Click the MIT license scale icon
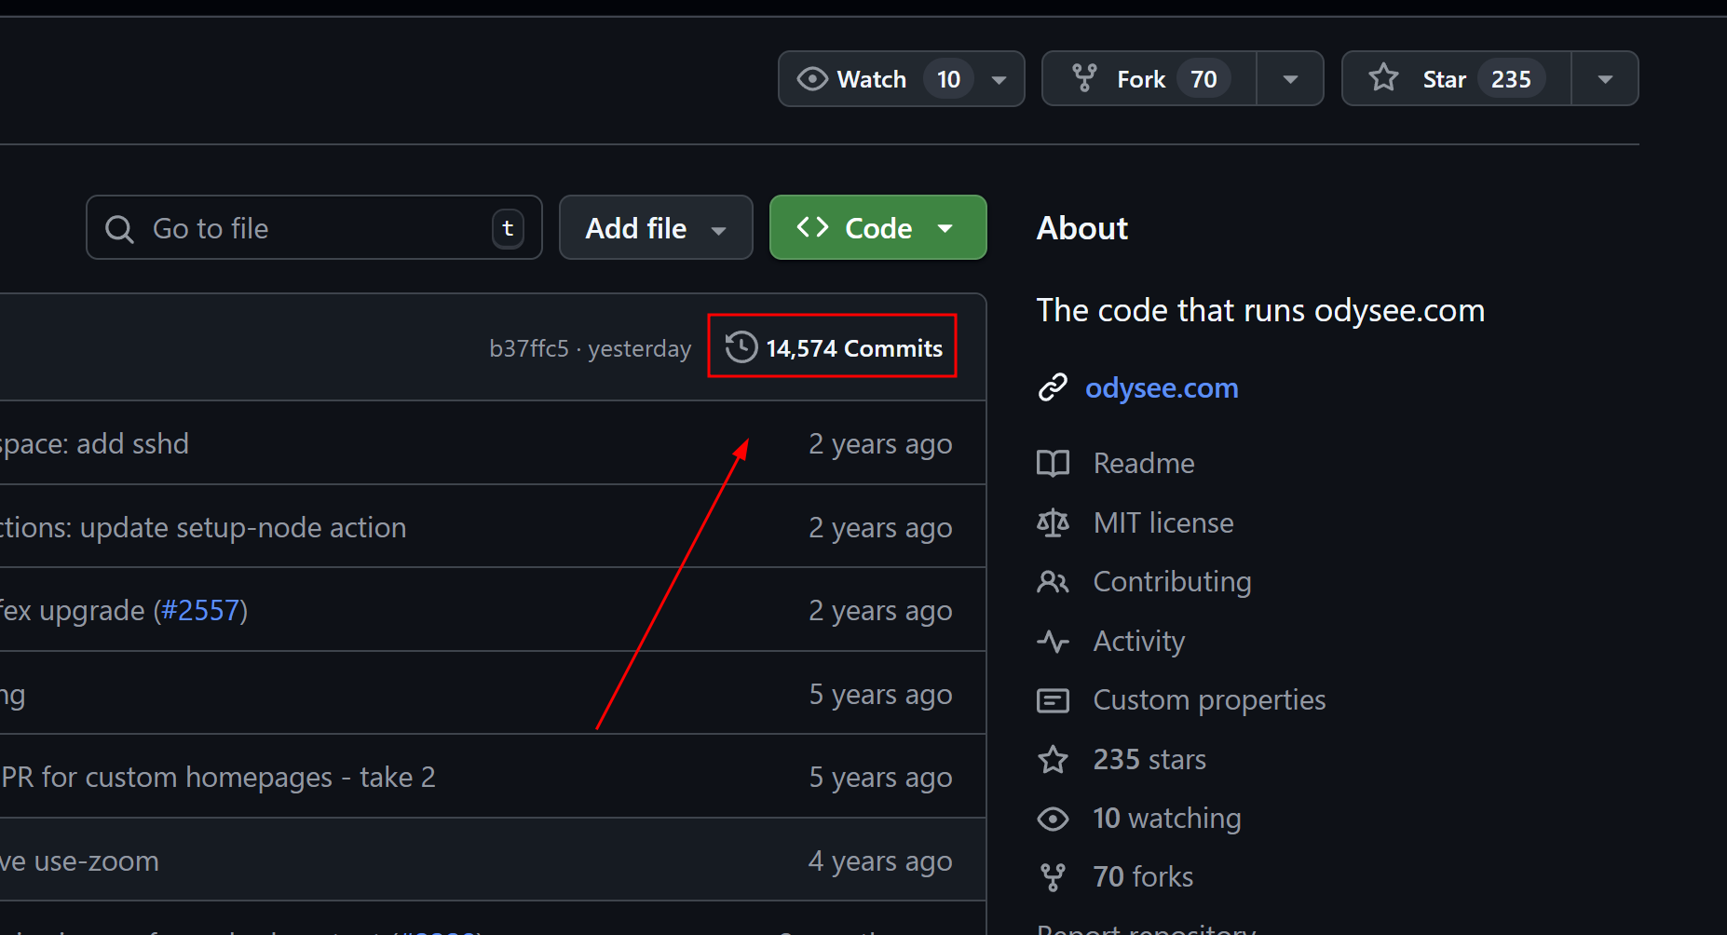1727x935 pixels. [x=1054, y=522]
